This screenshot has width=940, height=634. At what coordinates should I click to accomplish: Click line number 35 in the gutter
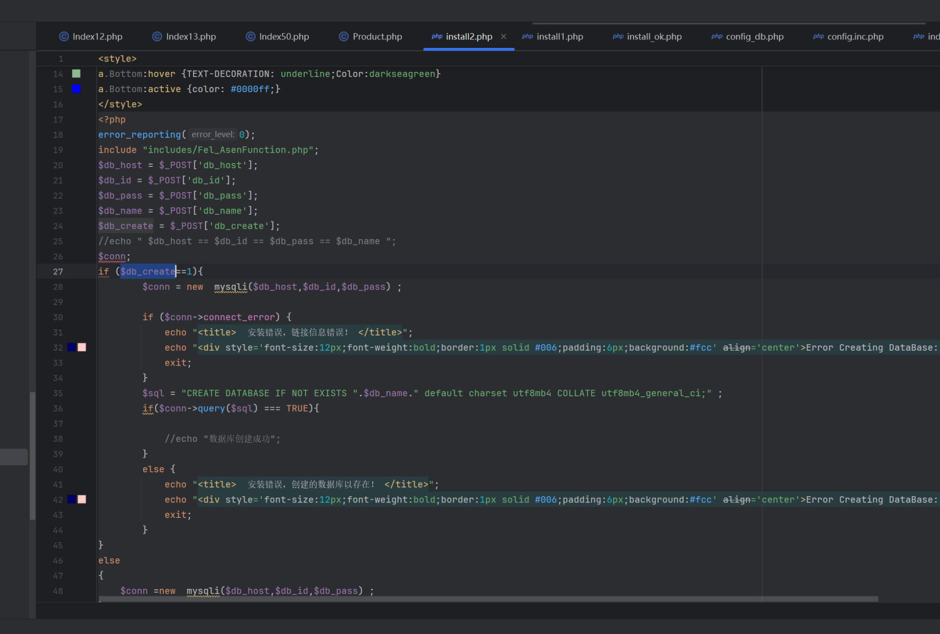(x=58, y=393)
